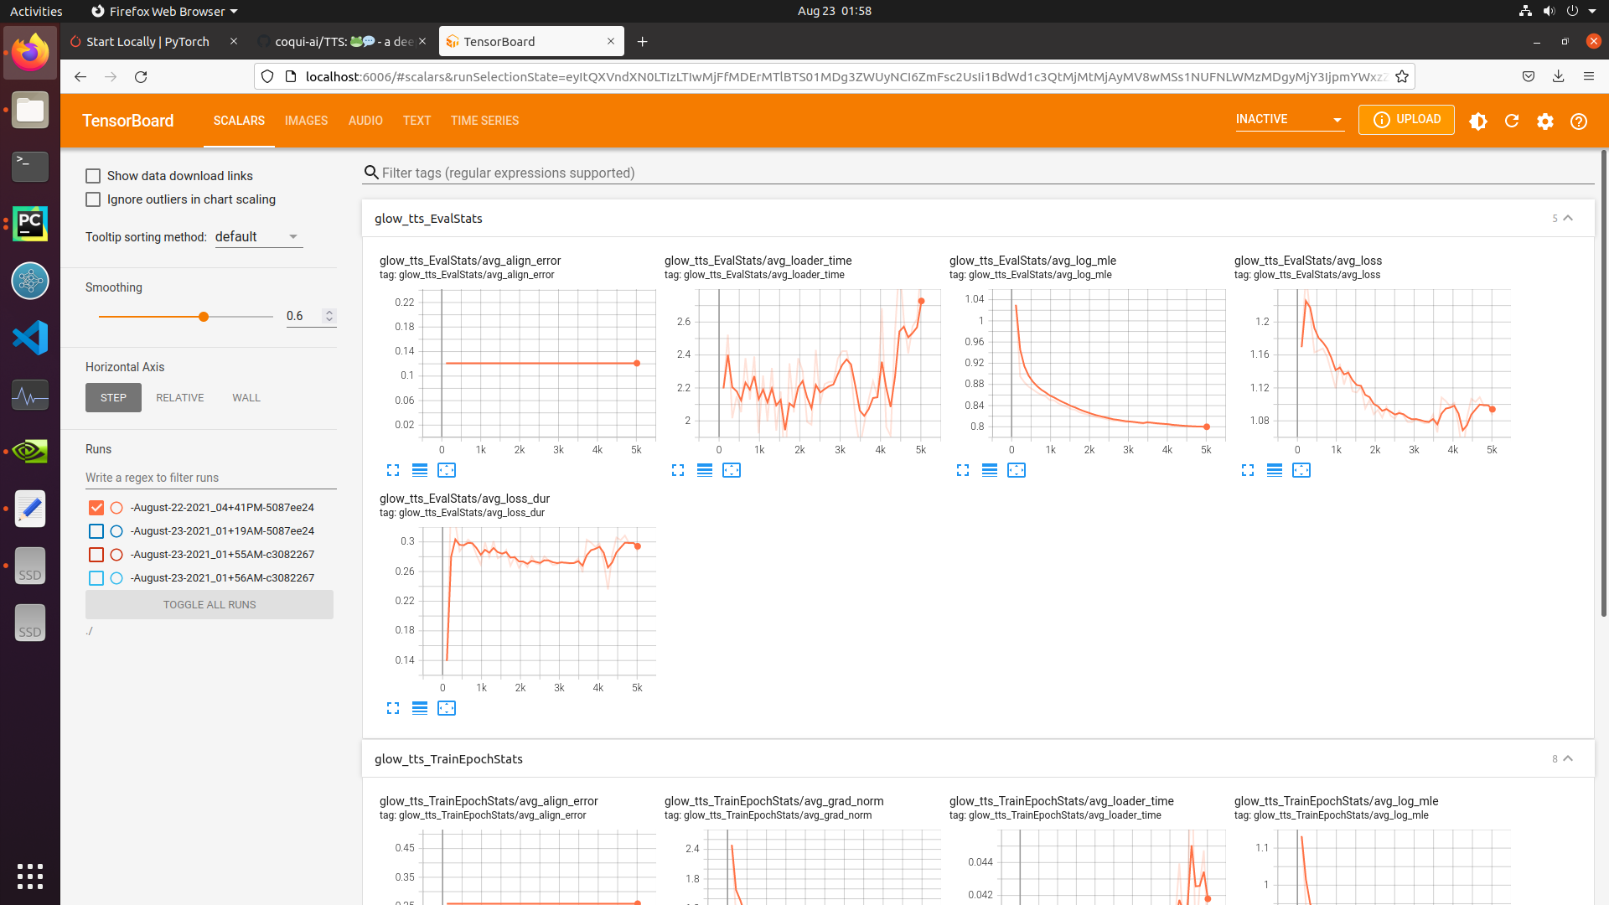
Task: Switch to the TIME SERIES tab
Action: coord(484,121)
